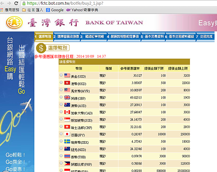Click the Canada flag icon
The image size is (217, 172).
67,112
